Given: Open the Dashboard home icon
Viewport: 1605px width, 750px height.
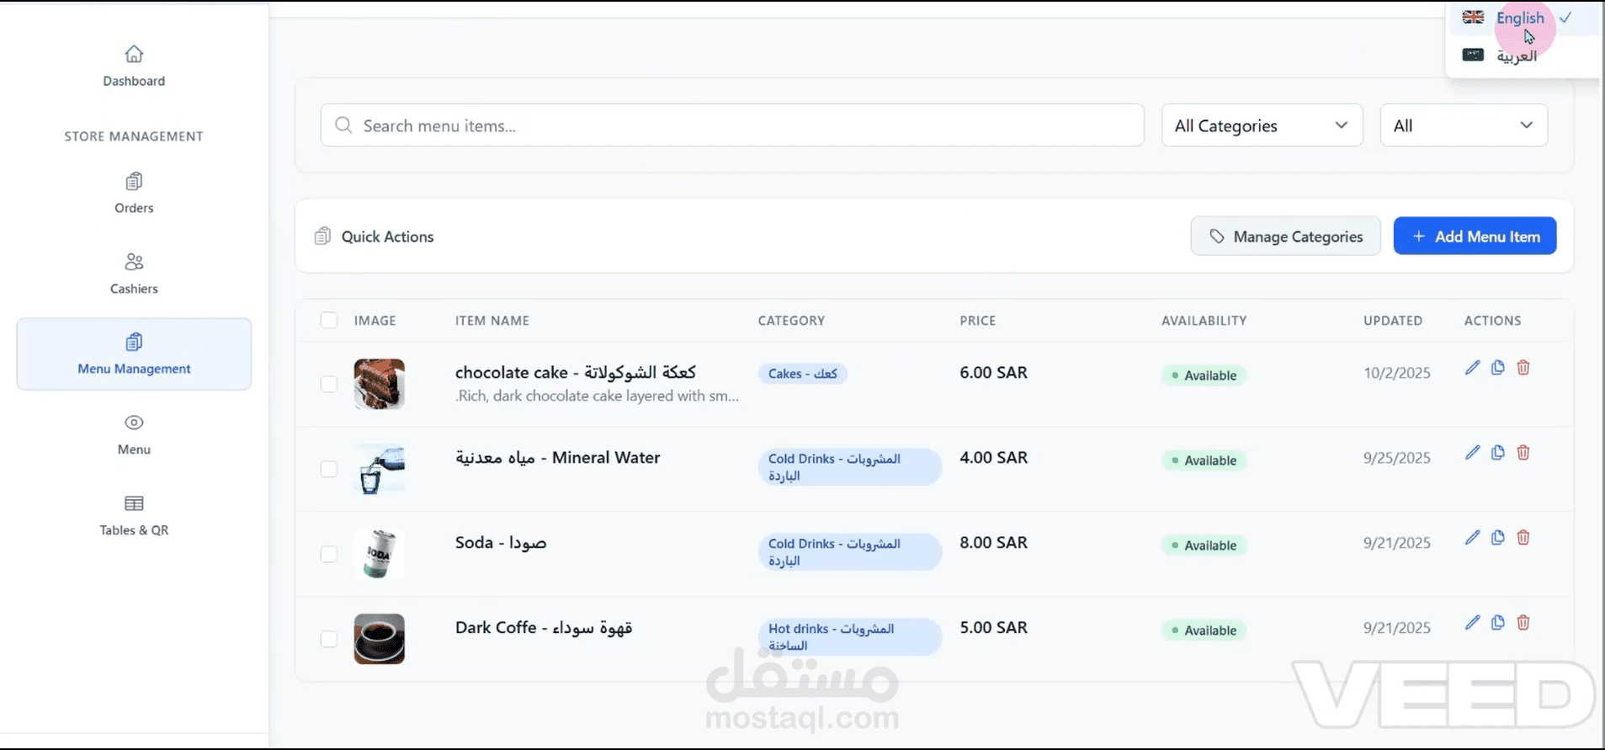Looking at the screenshot, I should [x=134, y=56].
